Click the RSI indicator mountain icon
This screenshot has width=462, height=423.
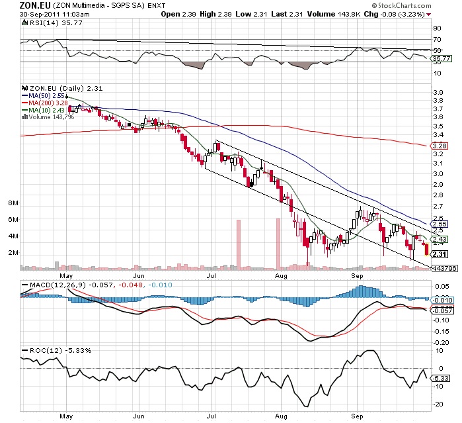25,23
